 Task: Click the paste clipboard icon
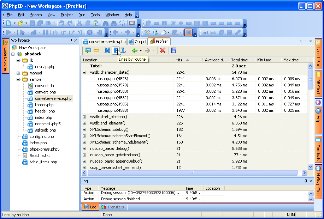click(96, 23)
